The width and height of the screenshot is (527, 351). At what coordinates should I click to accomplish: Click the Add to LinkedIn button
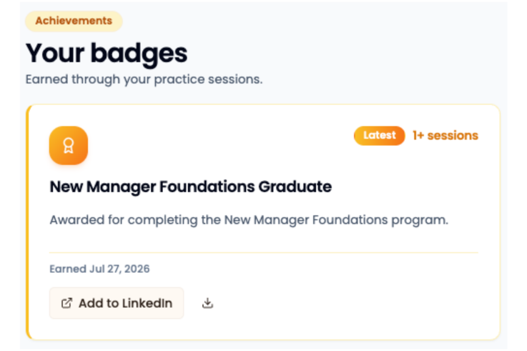(117, 303)
